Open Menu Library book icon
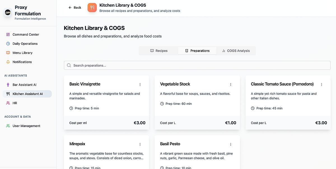The image size is (336, 169). pos(8,53)
